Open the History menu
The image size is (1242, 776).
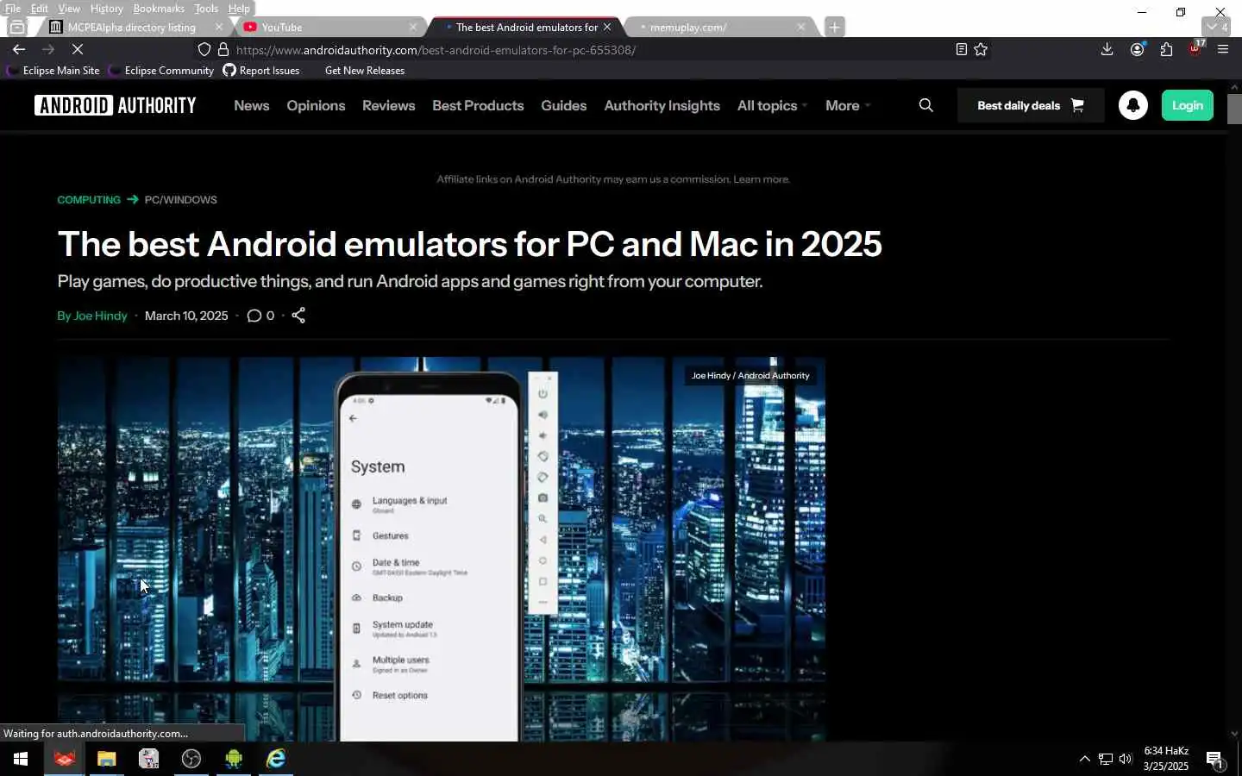coord(106,8)
